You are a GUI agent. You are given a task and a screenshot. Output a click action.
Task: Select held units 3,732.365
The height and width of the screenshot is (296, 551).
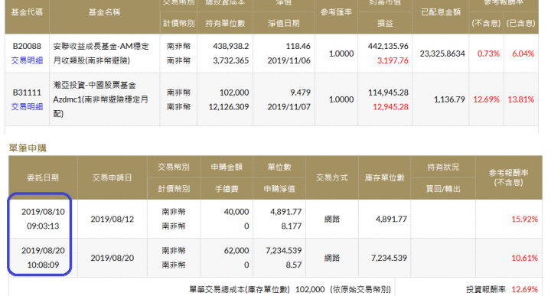tap(231, 60)
